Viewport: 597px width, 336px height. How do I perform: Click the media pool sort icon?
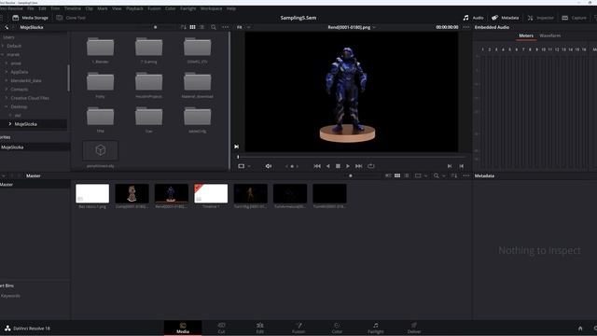pyautogui.click(x=454, y=175)
